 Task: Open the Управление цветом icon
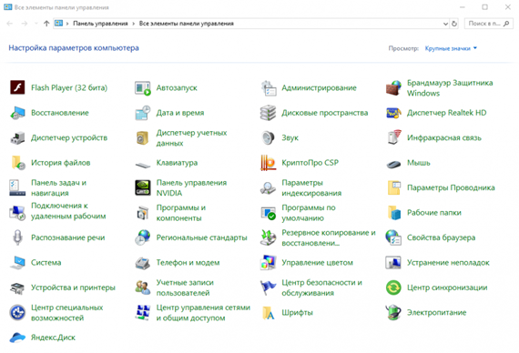268,262
